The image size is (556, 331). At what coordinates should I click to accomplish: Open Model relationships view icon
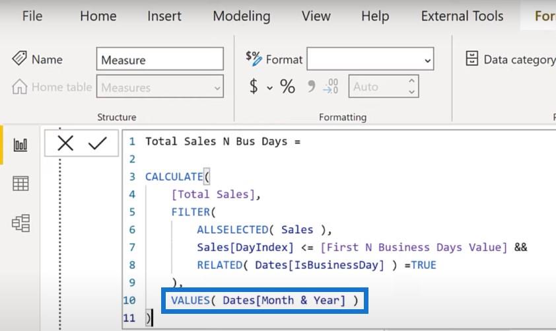coord(20,223)
